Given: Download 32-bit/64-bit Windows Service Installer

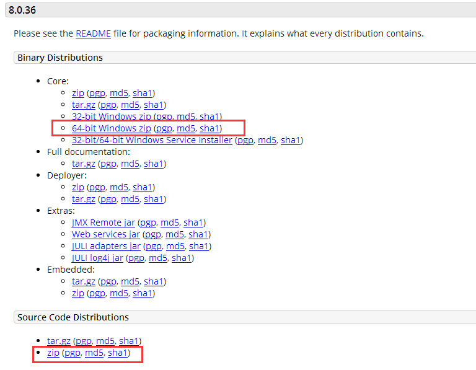Looking at the screenshot, I should click(152, 140).
